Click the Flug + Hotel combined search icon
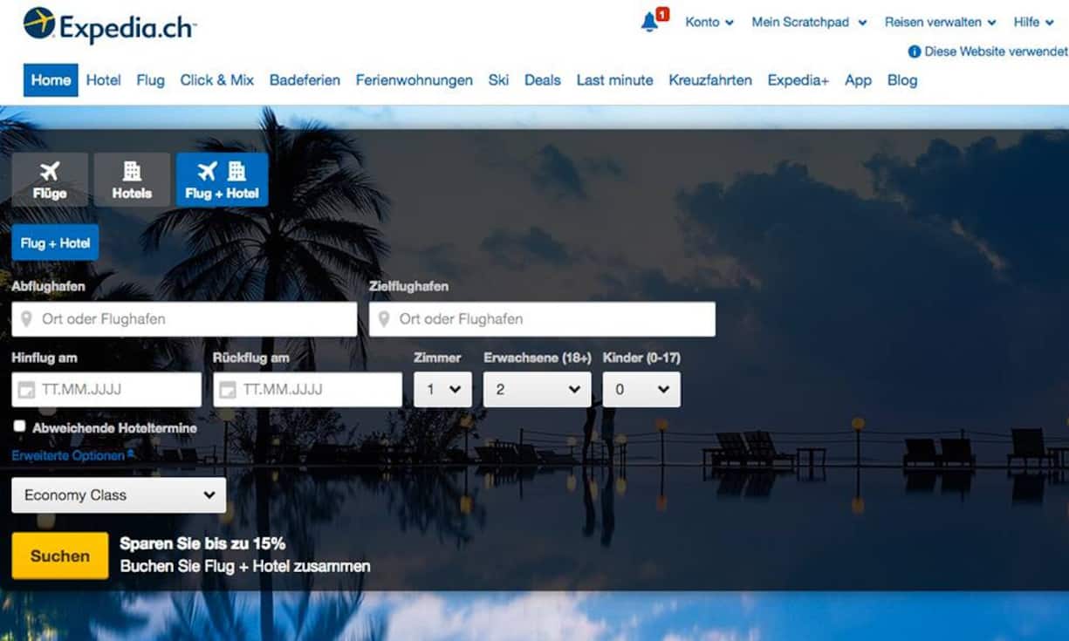The width and height of the screenshot is (1069, 641). point(222,179)
